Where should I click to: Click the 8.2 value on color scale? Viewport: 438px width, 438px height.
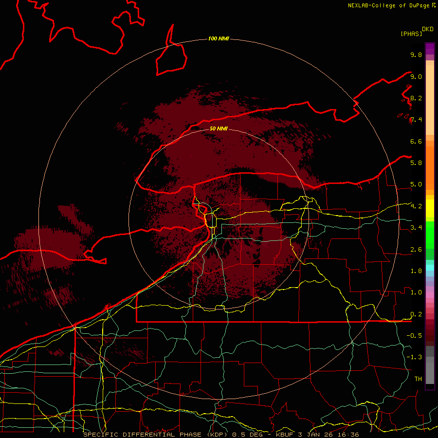[416, 98]
